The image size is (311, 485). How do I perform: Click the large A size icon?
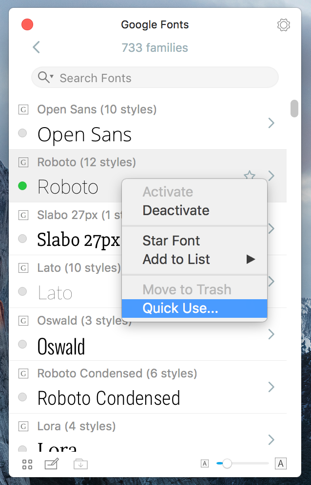(x=280, y=463)
